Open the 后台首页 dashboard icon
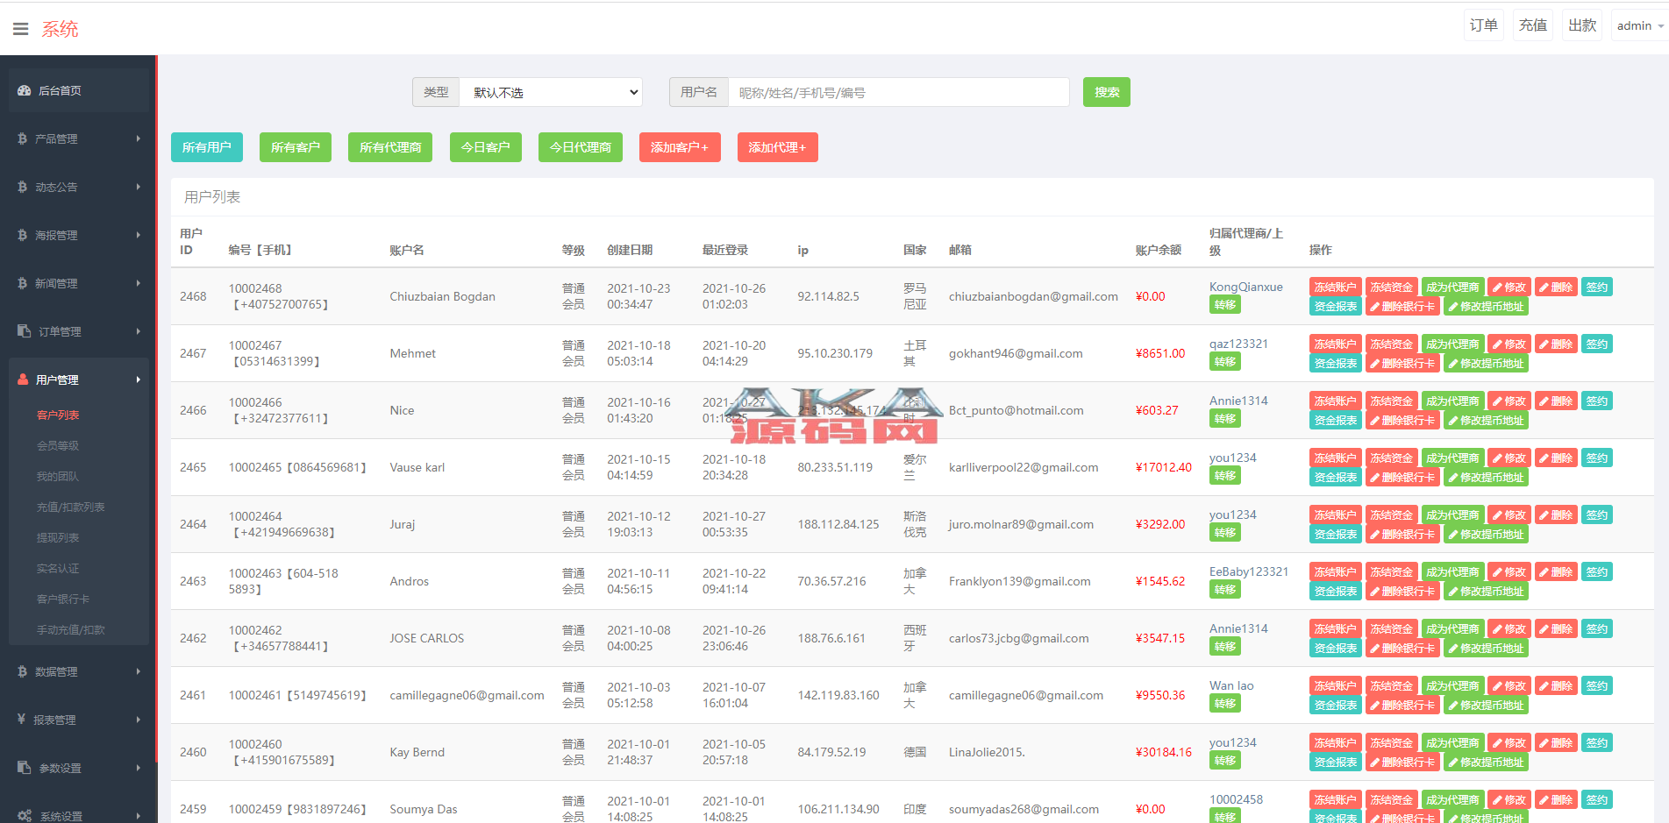The image size is (1669, 823). 25,90
